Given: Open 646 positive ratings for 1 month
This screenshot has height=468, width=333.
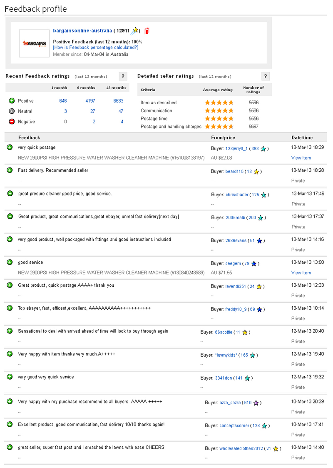Looking at the screenshot, I should click(x=63, y=101).
